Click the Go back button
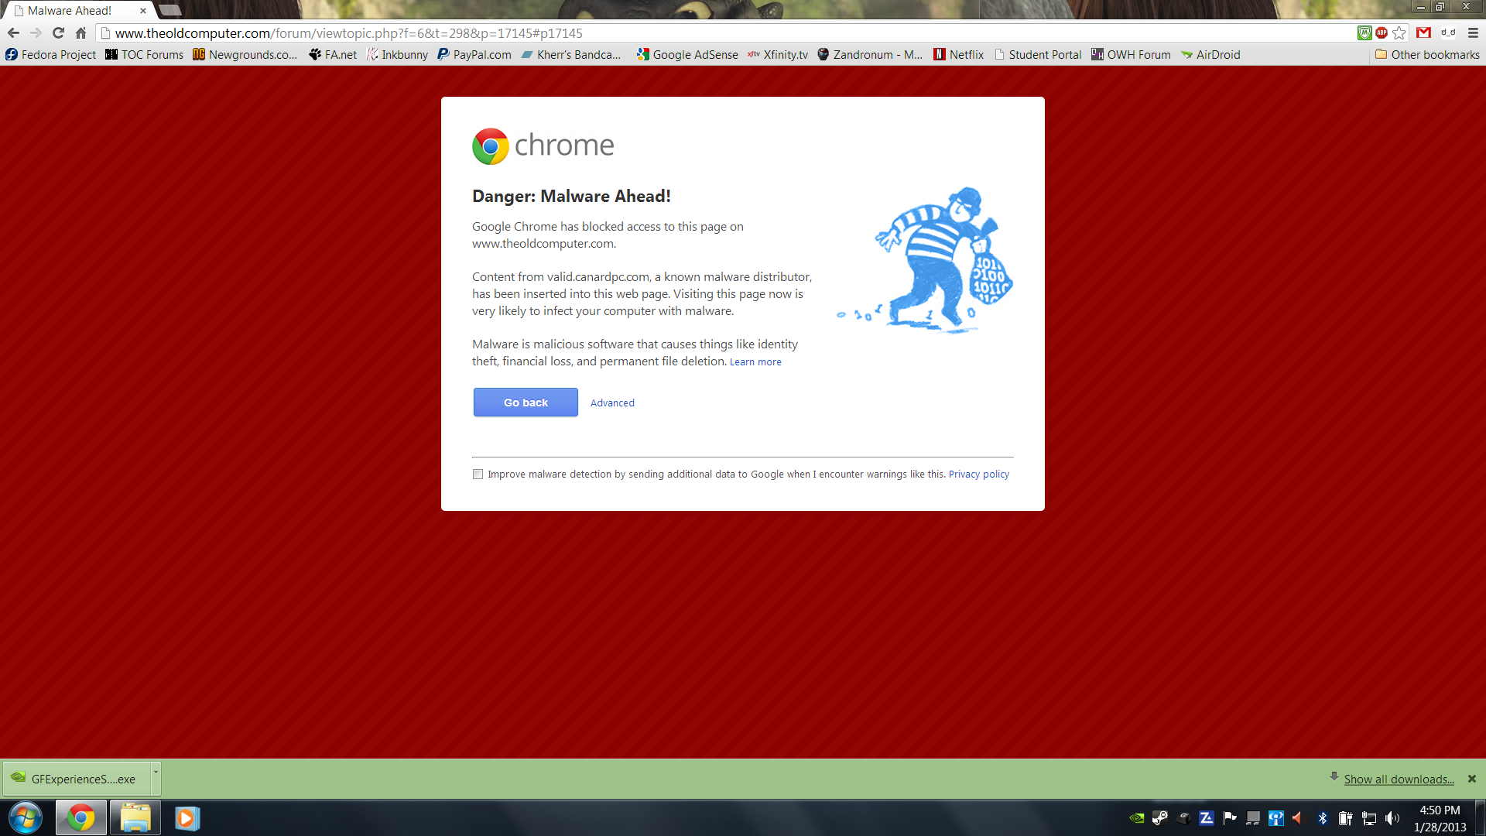The height and width of the screenshot is (836, 1486). click(526, 403)
